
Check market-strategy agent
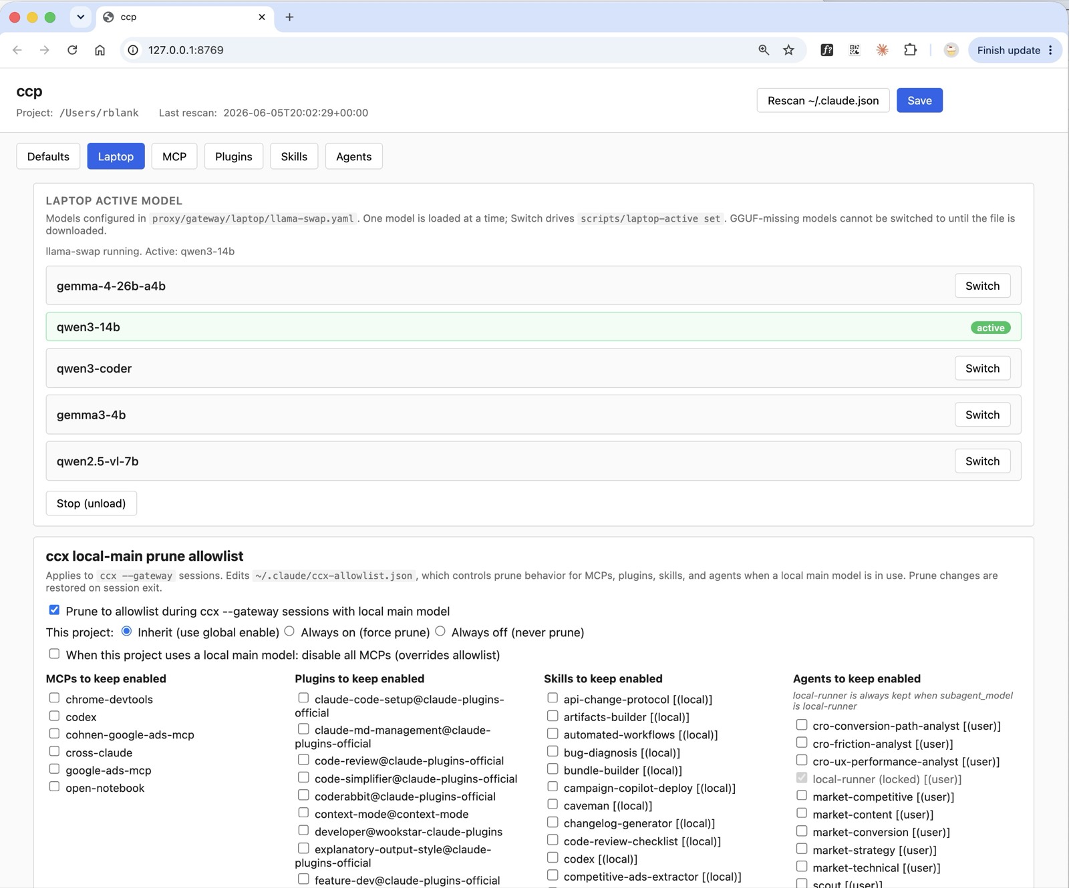coord(802,849)
